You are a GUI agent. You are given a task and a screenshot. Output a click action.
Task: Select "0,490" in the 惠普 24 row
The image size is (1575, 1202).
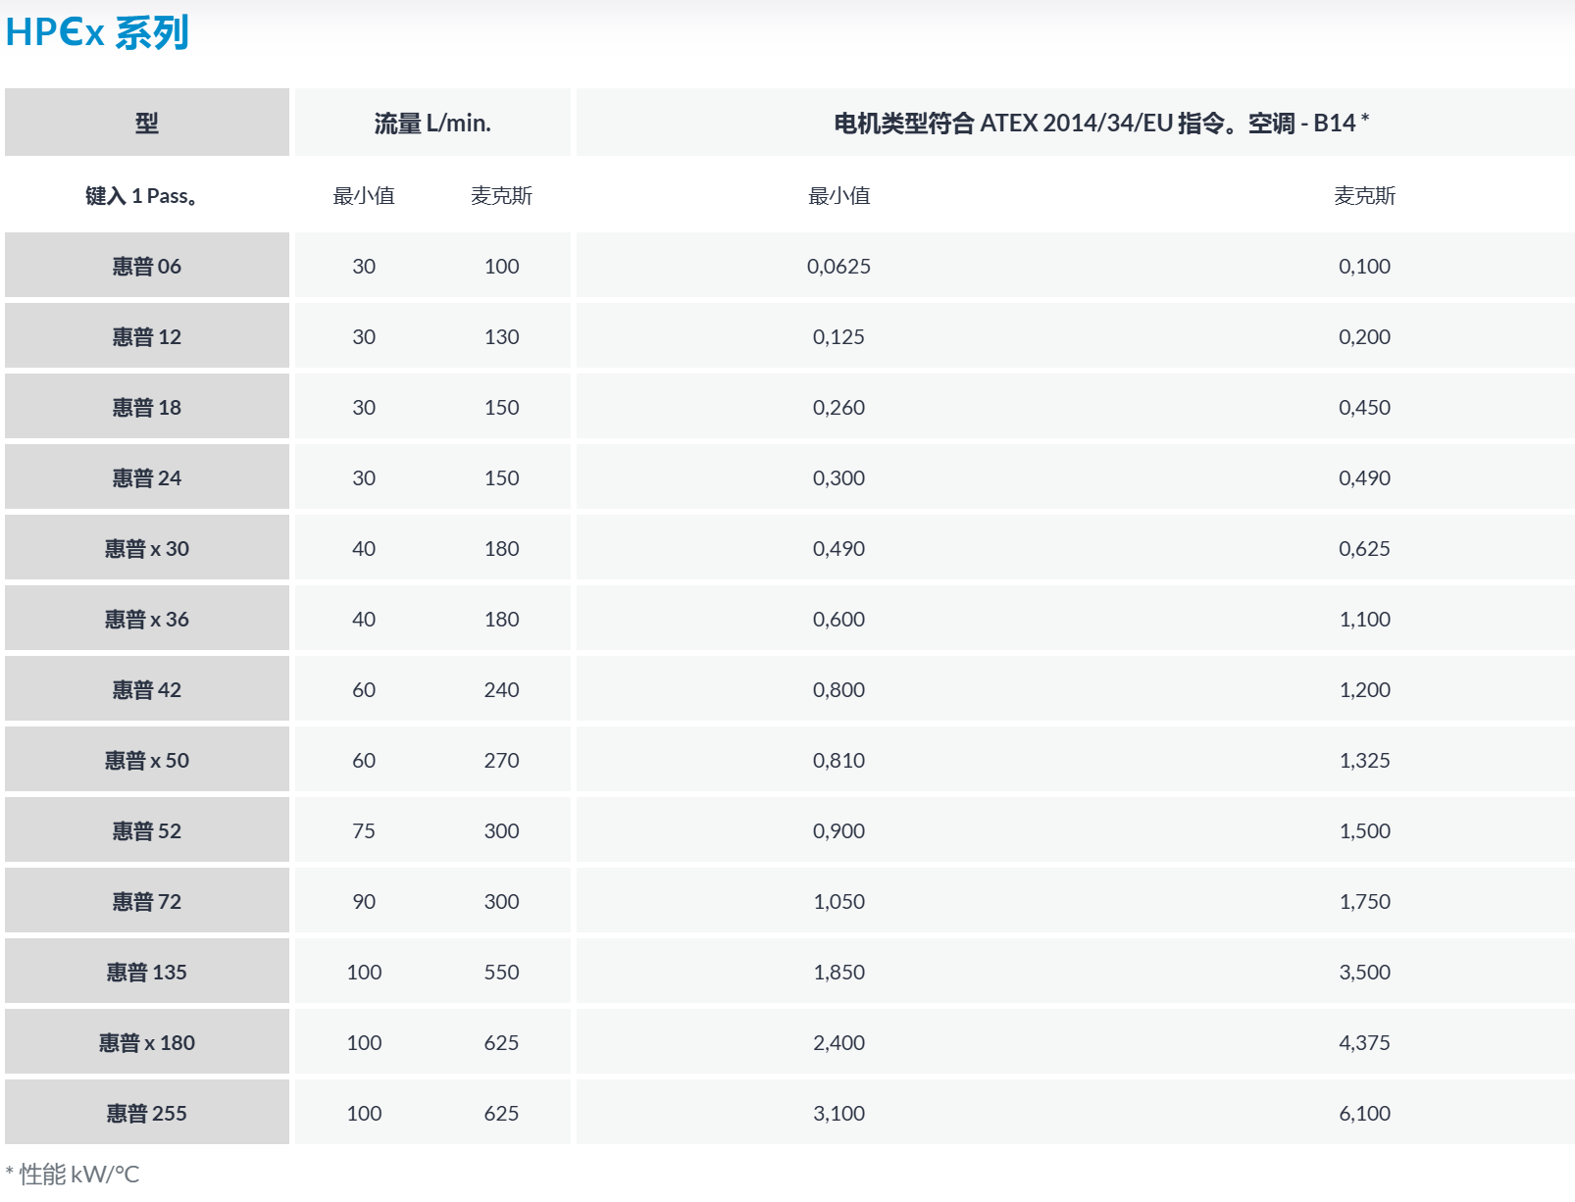pos(1365,478)
